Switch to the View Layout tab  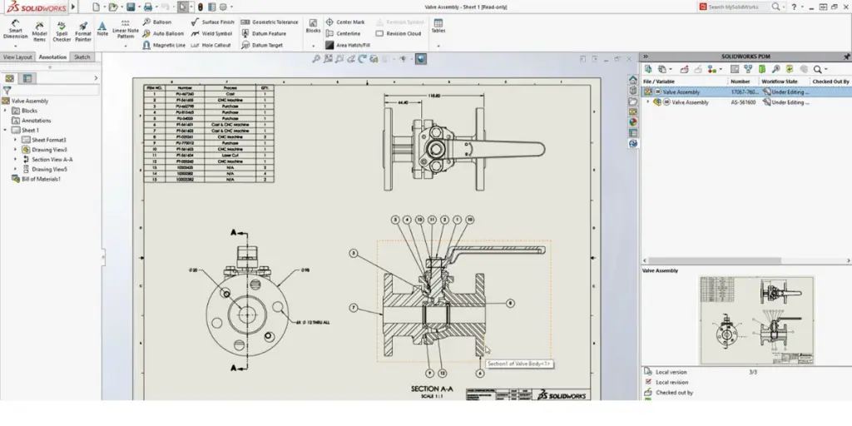[x=17, y=57]
